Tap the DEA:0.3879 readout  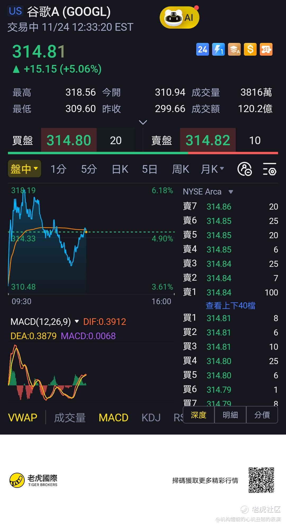tap(33, 336)
